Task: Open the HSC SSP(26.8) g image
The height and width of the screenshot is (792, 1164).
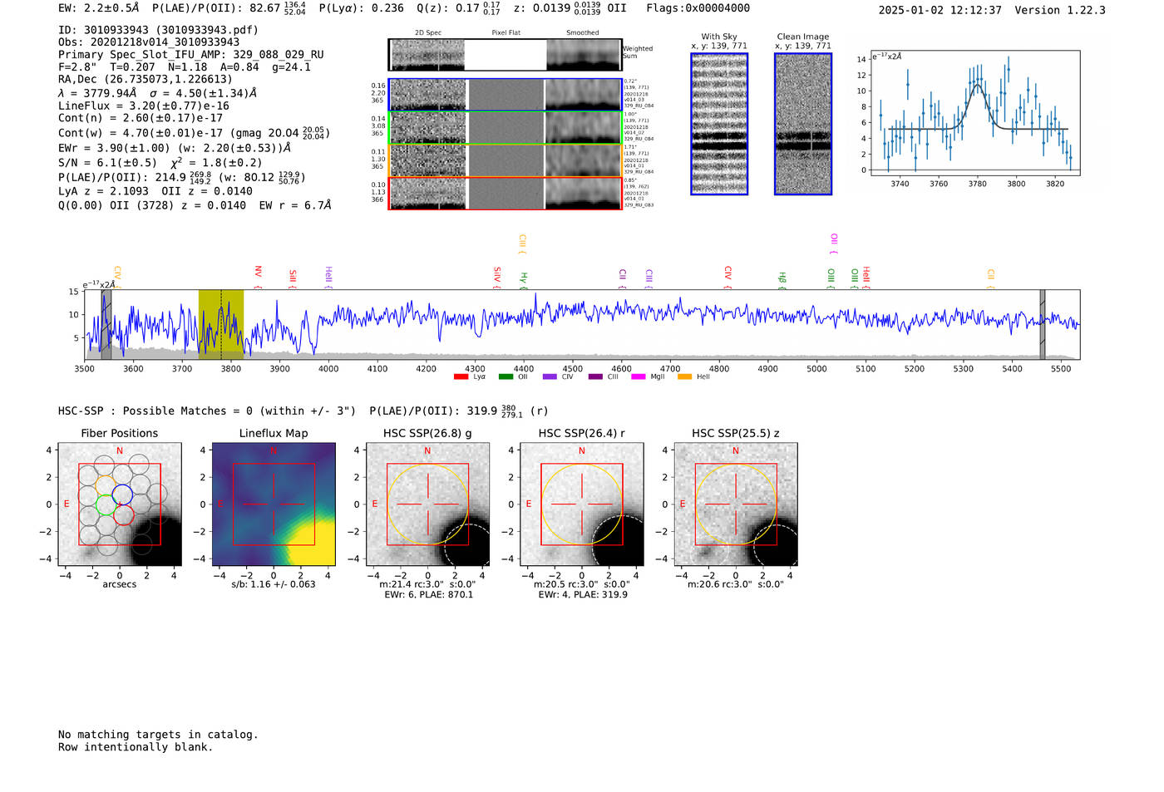Action: click(427, 504)
